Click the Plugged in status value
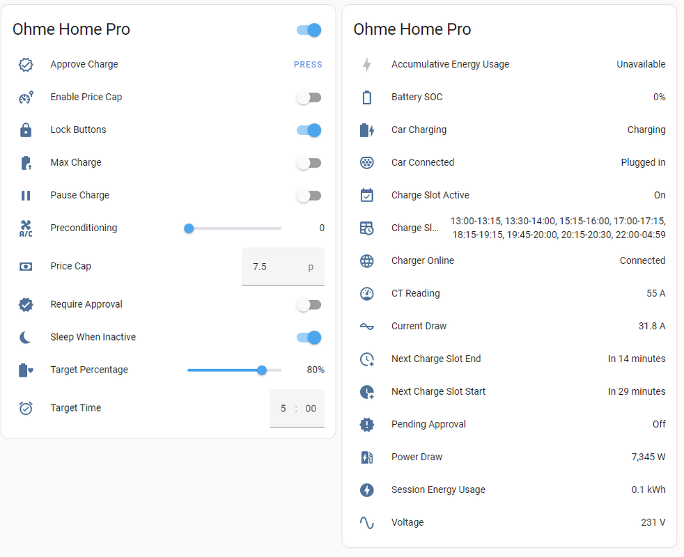 click(643, 162)
